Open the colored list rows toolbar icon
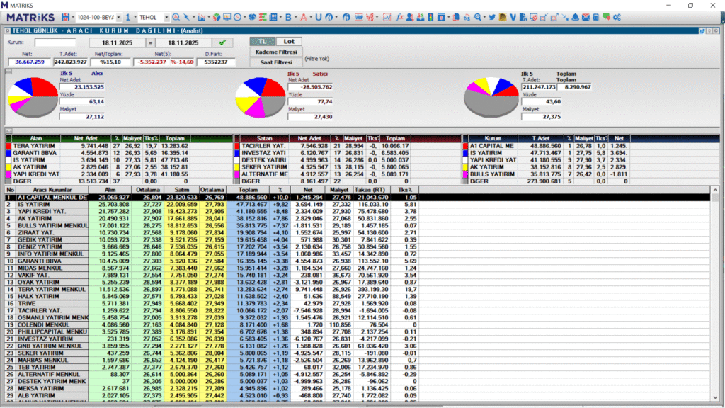Screen dimensions: 725x408 pos(263,17)
